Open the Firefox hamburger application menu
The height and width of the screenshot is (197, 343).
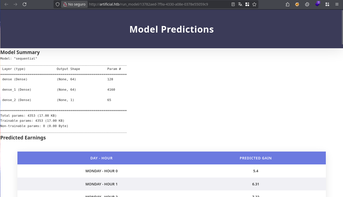point(337,4)
